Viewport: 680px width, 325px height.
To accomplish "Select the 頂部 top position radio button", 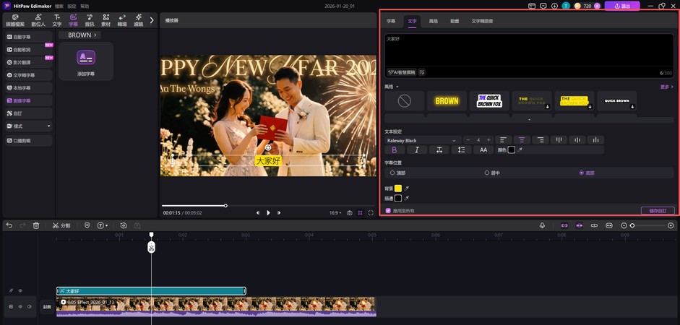I will [x=392, y=173].
